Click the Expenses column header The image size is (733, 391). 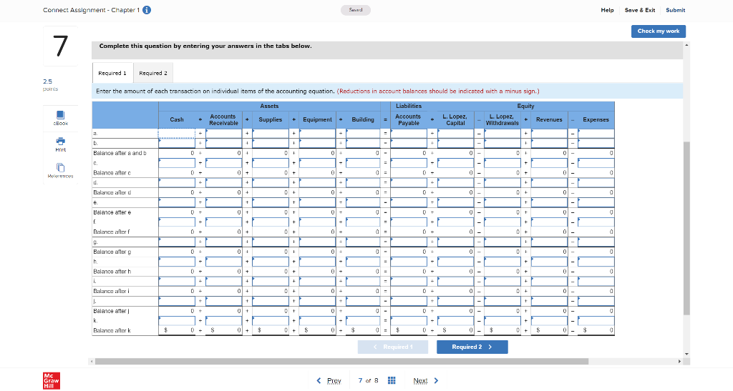click(596, 119)
